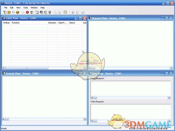The height and width of the screenshot is (131, 175).
Task: Click Table View horizontal scrollbar thumb
Action: point(27,68)
